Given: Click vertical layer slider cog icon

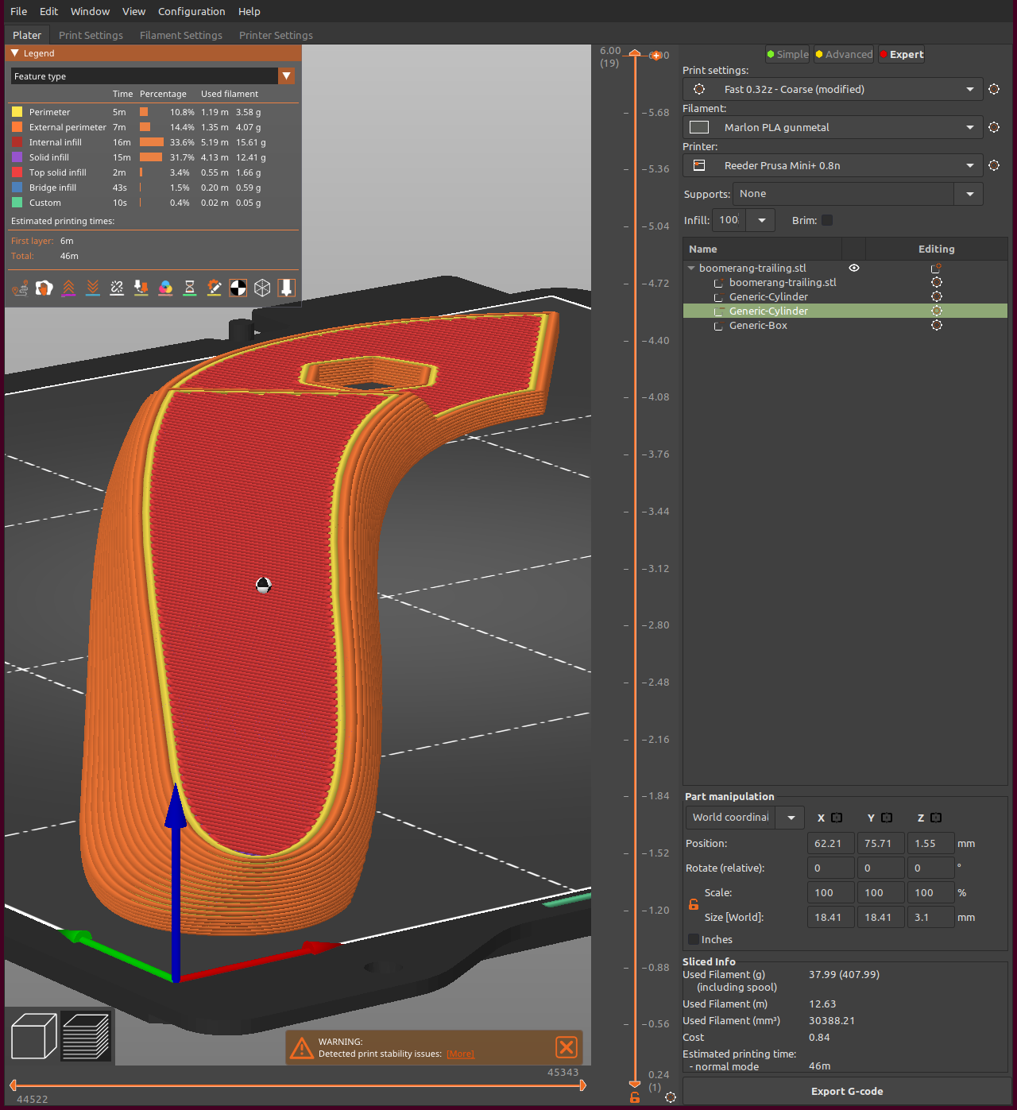Looking at the screenshot, I should click(671, 1097).
